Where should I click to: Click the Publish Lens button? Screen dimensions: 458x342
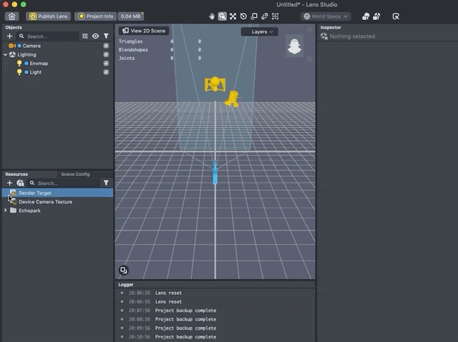(49, 16)
